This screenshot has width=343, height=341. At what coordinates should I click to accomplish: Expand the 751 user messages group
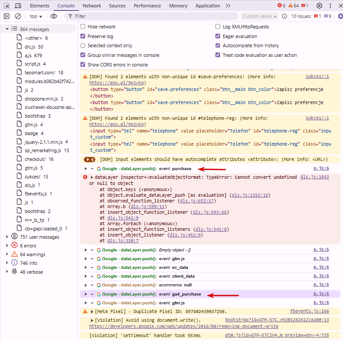(7, 237)
